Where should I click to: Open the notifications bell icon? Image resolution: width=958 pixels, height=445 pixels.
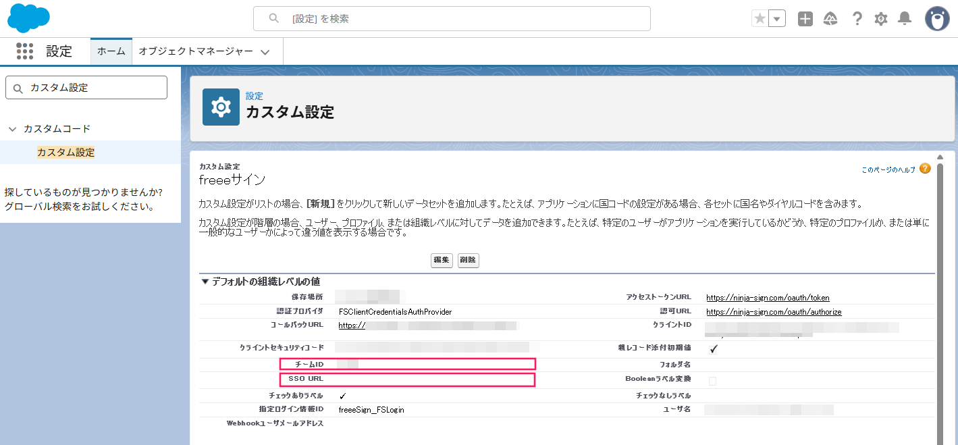point(905,19)
